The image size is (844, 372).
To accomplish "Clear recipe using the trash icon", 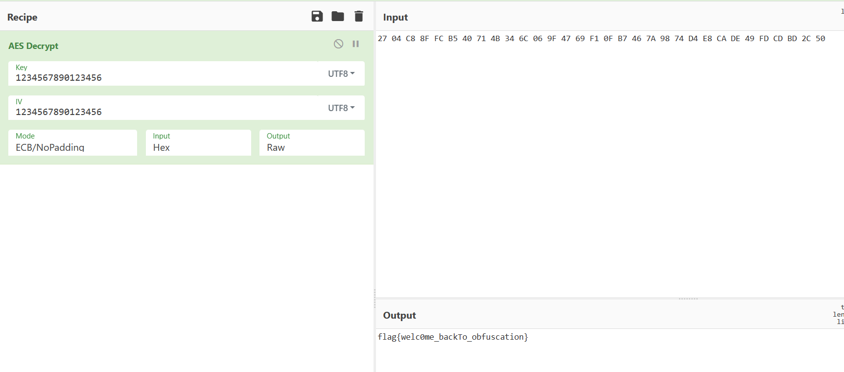I will [x=359, y=16].
